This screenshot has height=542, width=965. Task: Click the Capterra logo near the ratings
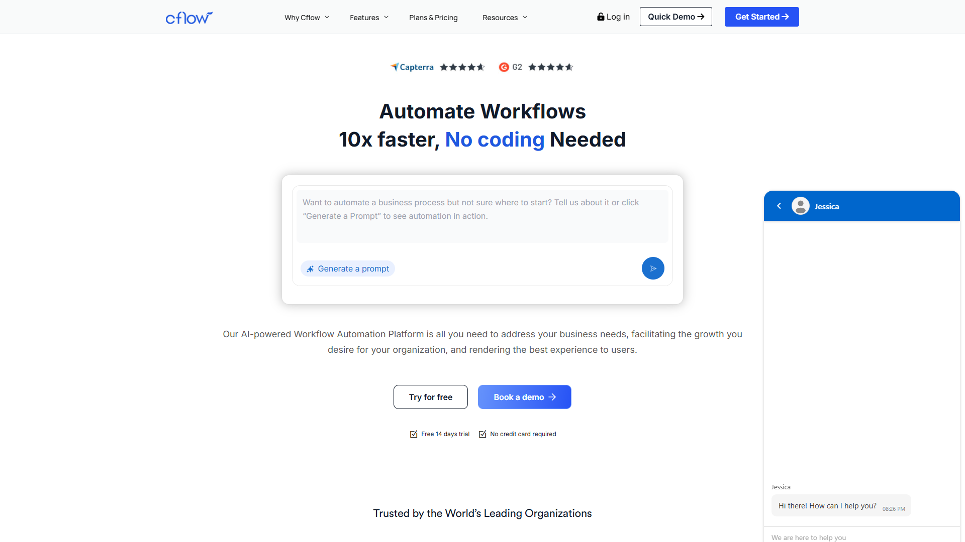pyautogui.click(x=412, y=67)
